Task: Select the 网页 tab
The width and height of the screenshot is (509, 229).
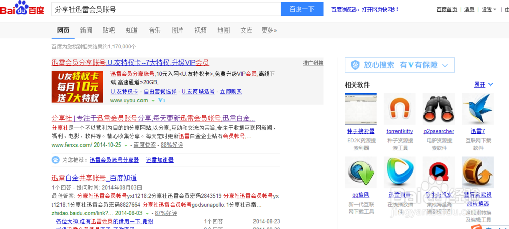Action: [x=63, y=31]
